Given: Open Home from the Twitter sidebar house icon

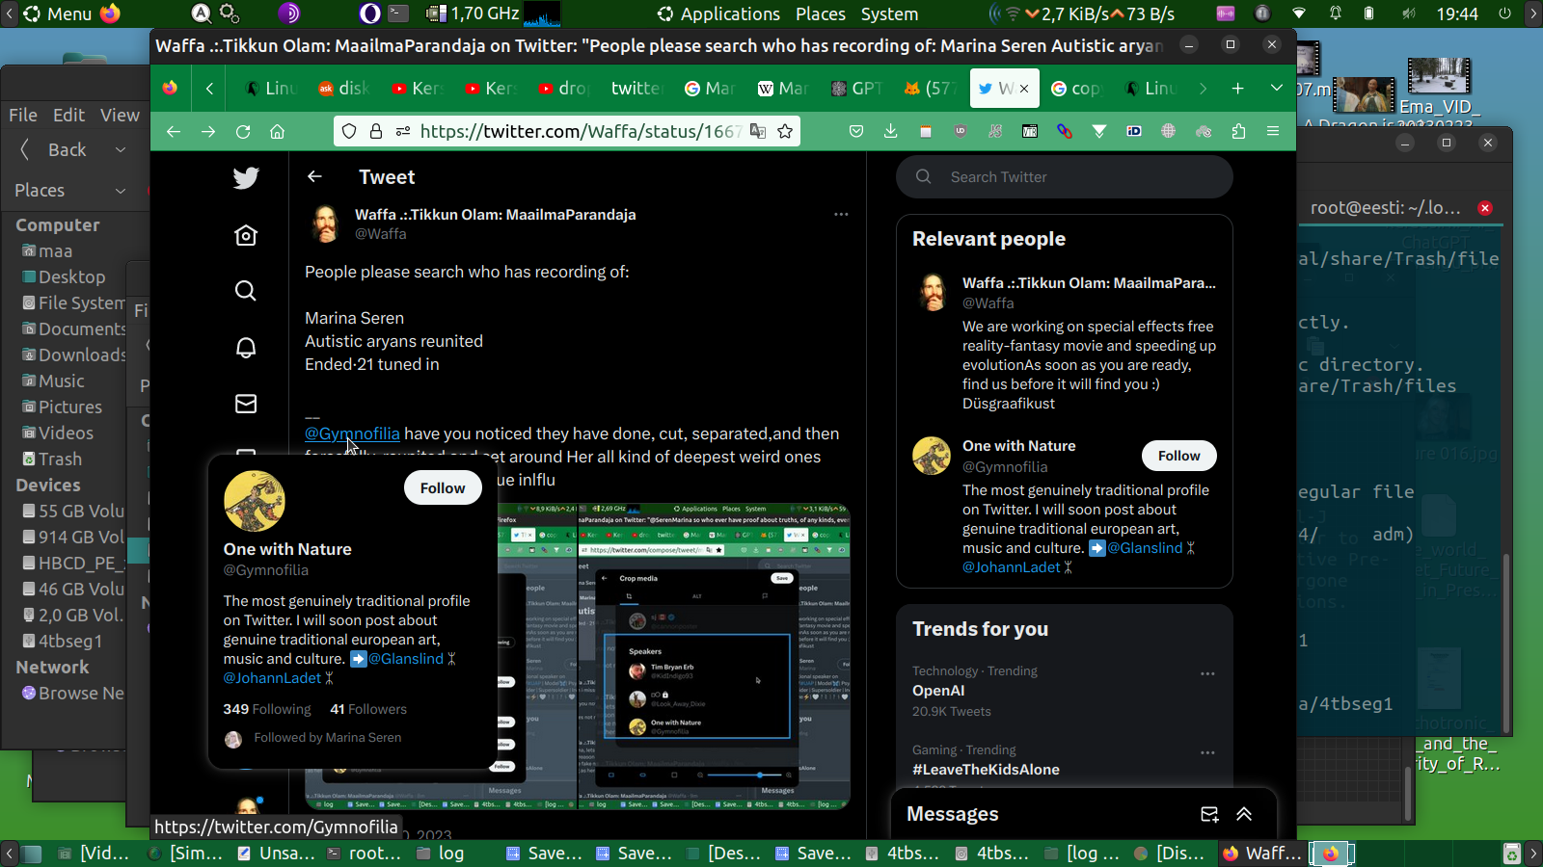Looking at the screenshot, I should (x=246, y=235).
